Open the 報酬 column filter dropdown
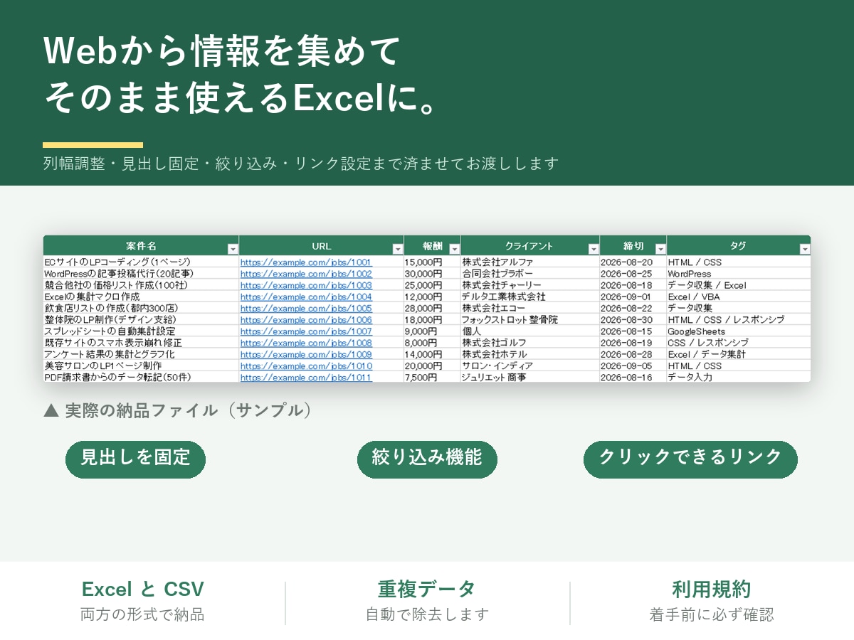This screenshot has width=854, height=640. (454, 249)
